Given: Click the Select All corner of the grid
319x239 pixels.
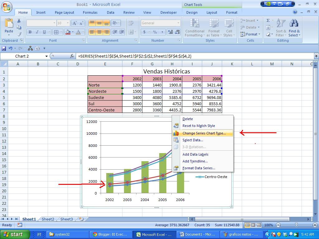Looking at the screenshot, I should [x=4, y=64].
